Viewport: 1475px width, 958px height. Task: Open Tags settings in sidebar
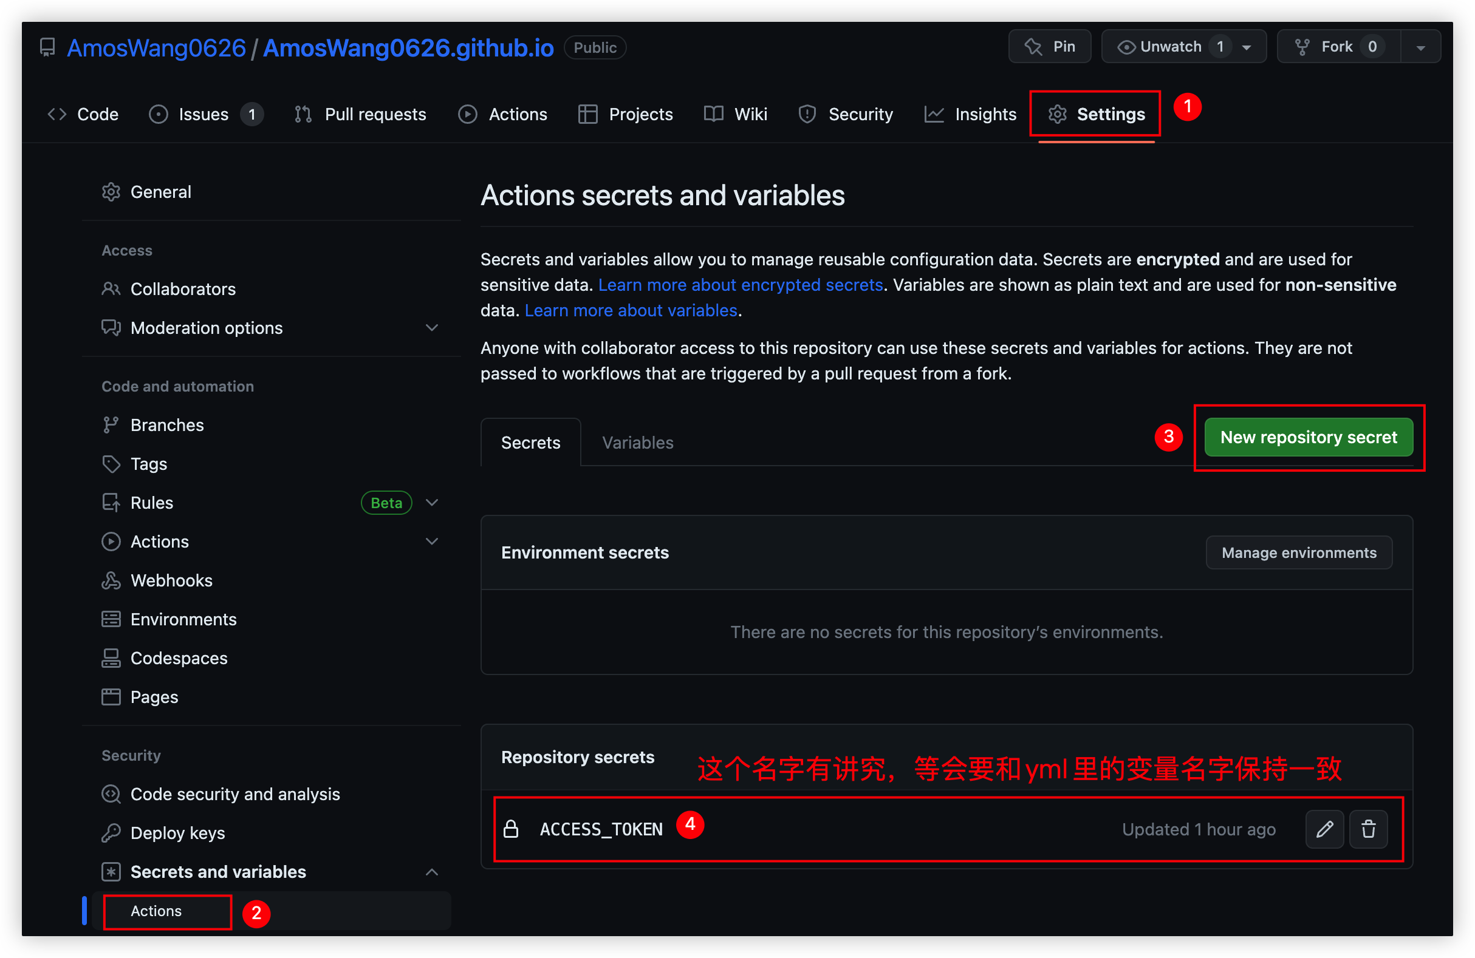coord(149,464)
